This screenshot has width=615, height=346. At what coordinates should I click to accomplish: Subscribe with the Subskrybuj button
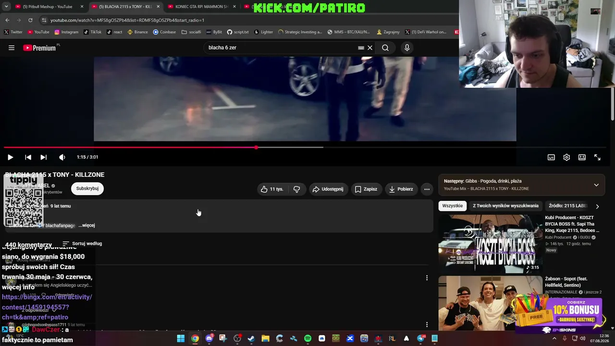[x=87, y=188]
